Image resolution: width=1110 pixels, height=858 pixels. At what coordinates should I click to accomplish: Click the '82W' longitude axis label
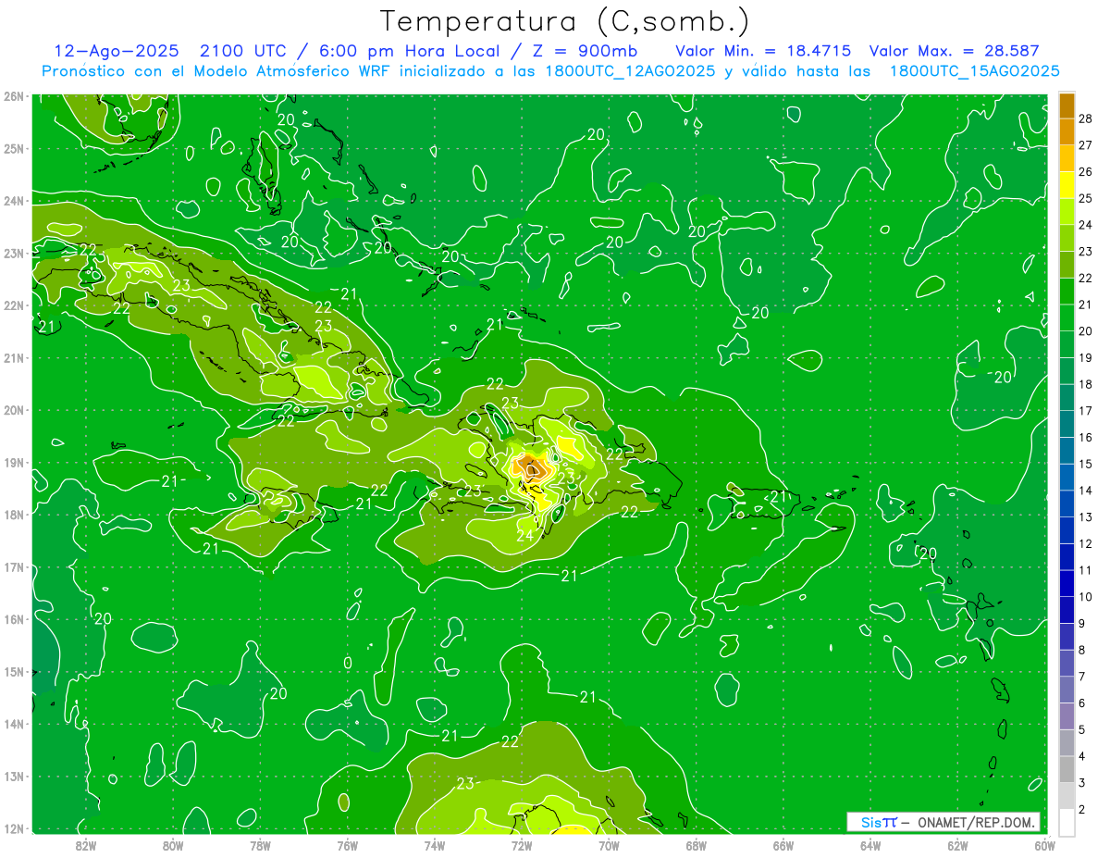point(86,845)
